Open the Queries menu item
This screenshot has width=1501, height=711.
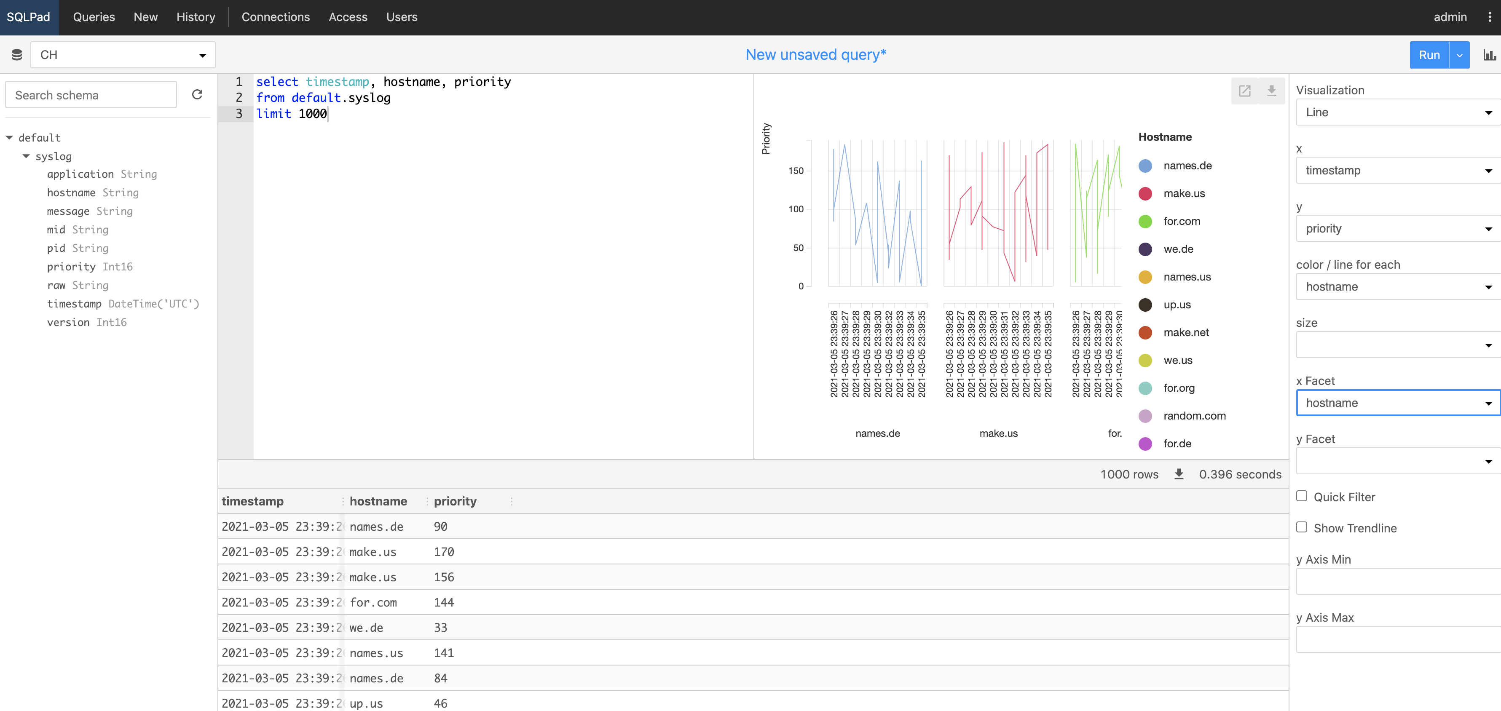[94, 17]
